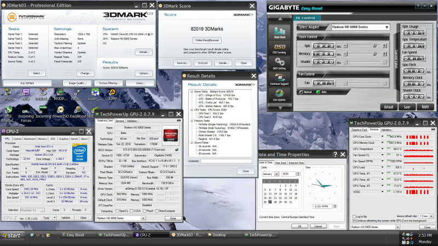Open the Start menu
438x246 pixels.
[x=11, y=236]
